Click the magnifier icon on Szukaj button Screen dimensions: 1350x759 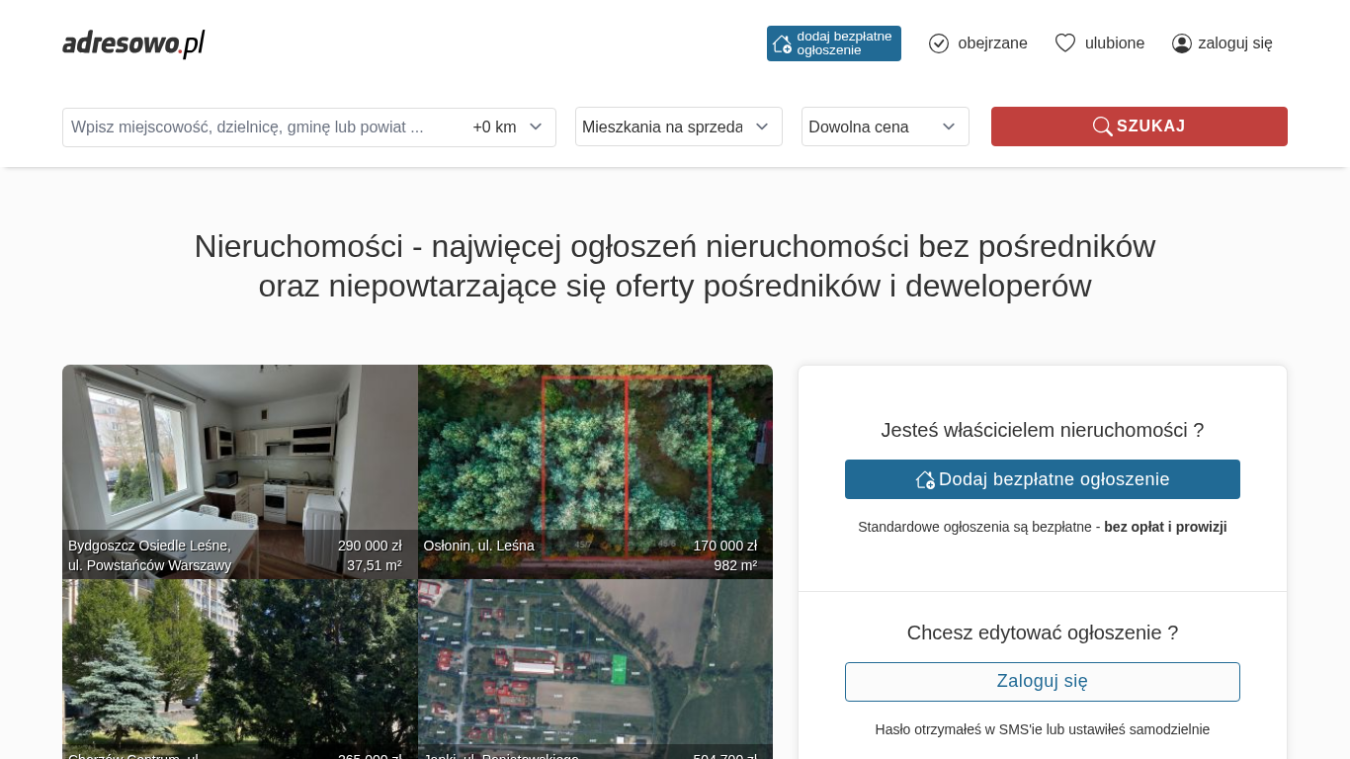(1102, 126)
